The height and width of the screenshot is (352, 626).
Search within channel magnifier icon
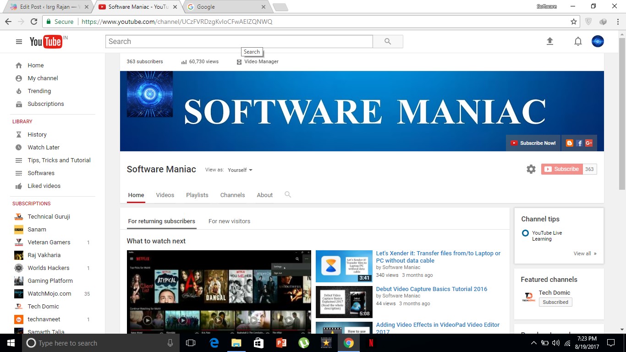(288, 195)
